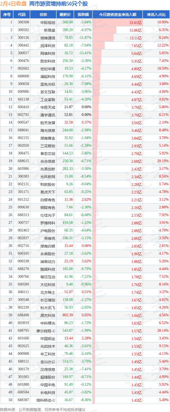Viewport: 170px width, 412px height.
Task: Click the 7.65亿 inflow value for 润泽科技
Action: [x=137, y=46]
